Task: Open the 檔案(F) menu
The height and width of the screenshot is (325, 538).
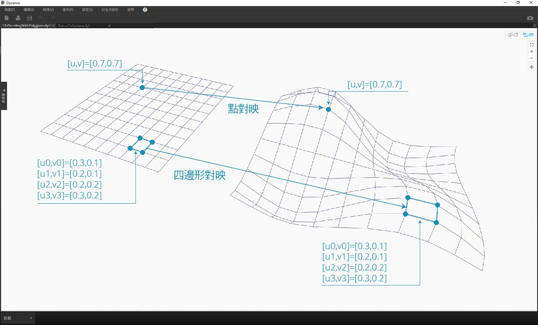Action: coord(9,9)
